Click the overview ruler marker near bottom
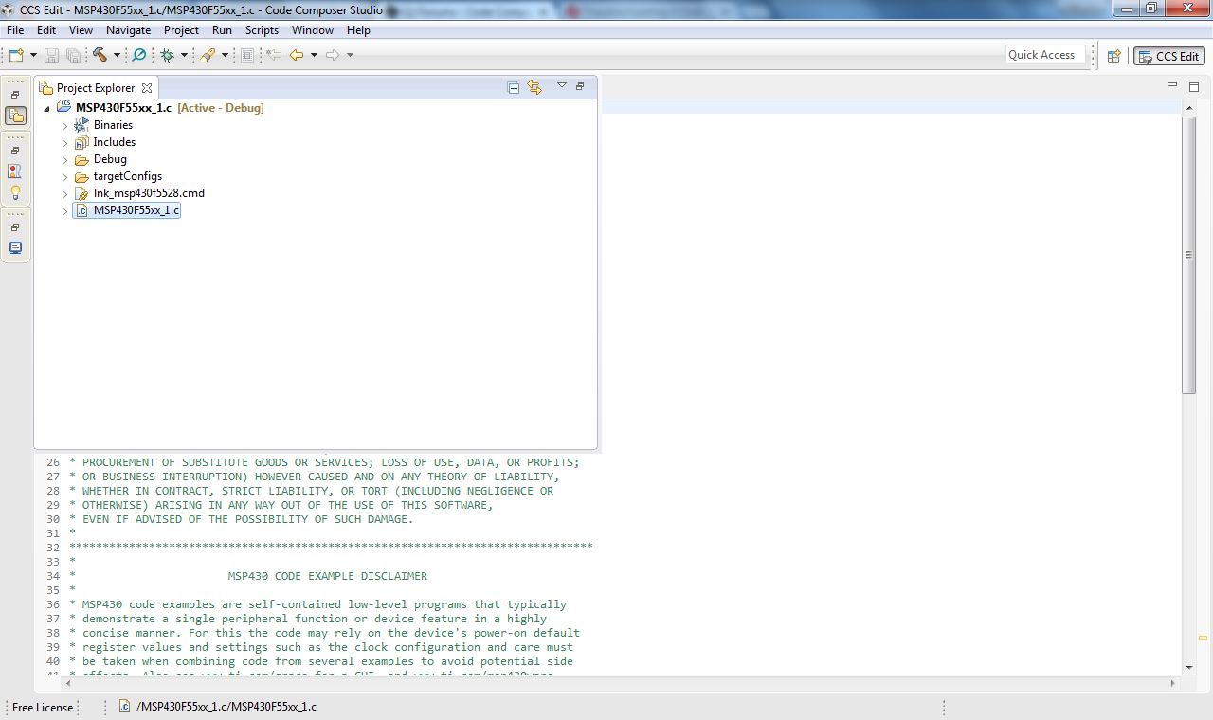 point(1203,638)
